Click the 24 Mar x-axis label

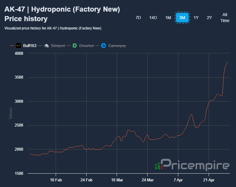pos(148,180)
